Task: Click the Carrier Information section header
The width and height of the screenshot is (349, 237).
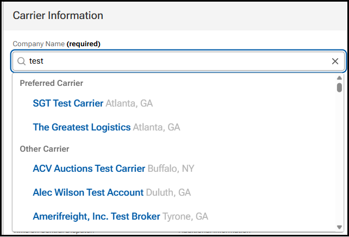Action: point(58,15)
